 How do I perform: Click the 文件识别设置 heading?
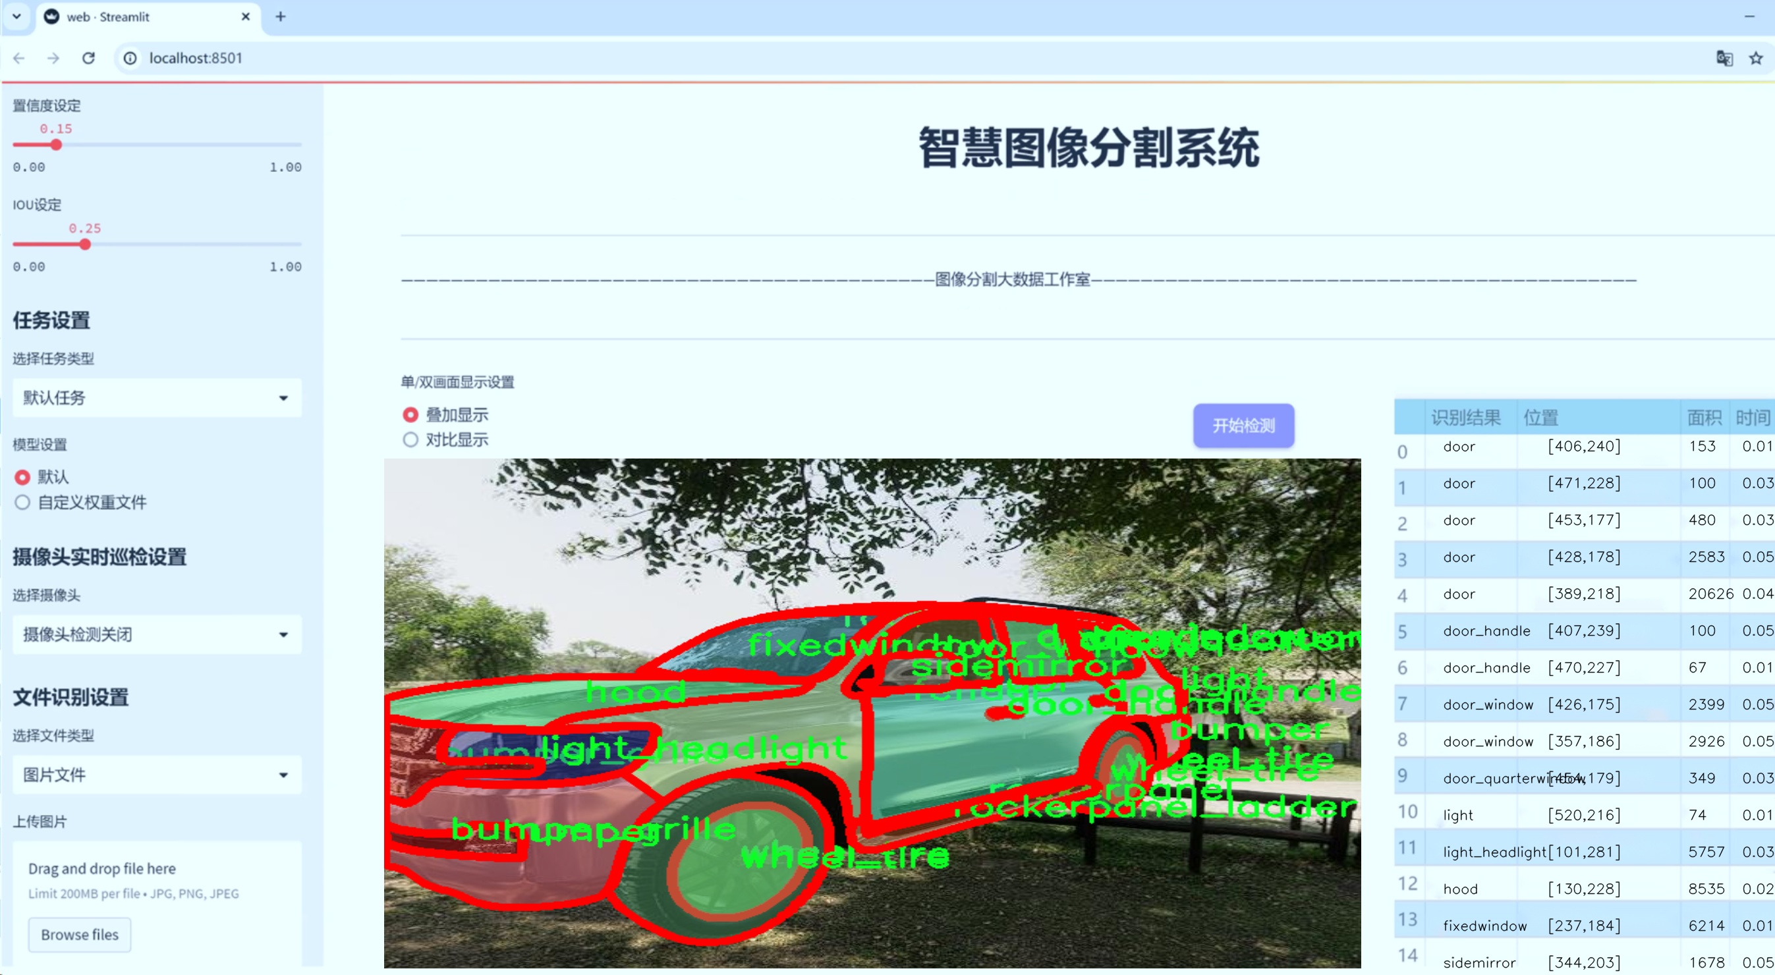pos(71,697)
